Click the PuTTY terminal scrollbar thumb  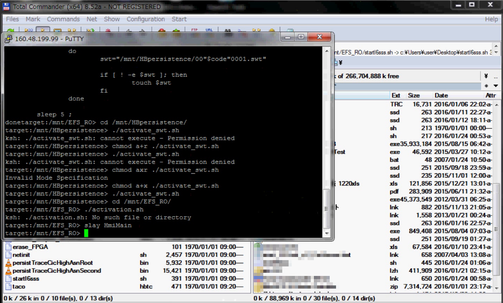point(327,209)
